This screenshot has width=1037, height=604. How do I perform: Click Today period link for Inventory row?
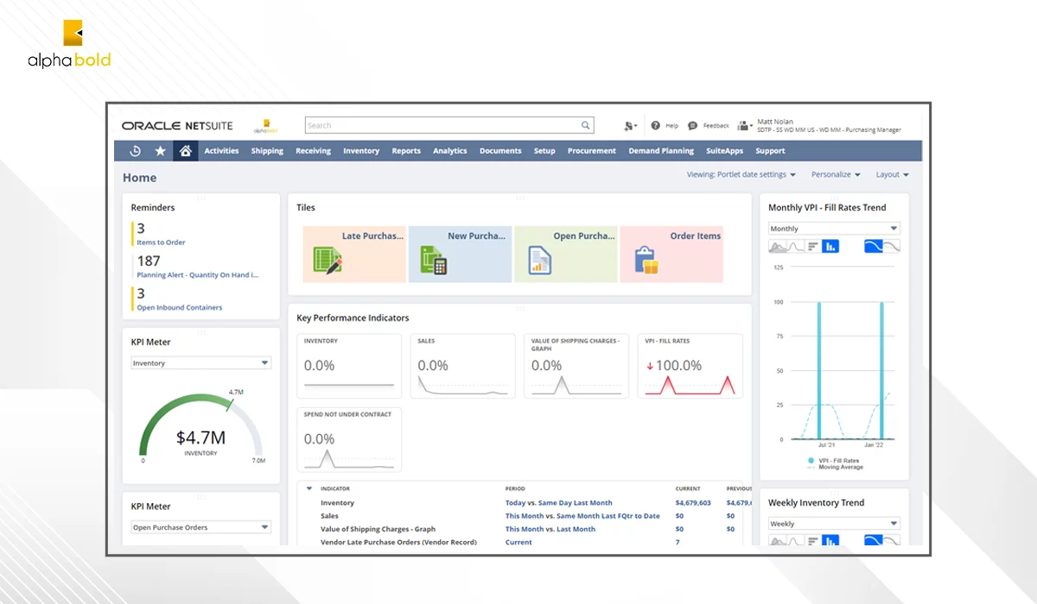pos(517,503)
